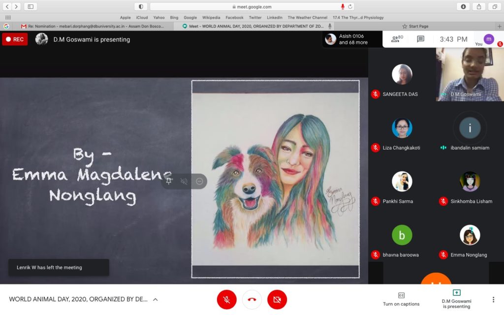The width and height of the screenshot is (504, 315).
Task: Select Pankhi Sarma's avatar
Action: 402,182
